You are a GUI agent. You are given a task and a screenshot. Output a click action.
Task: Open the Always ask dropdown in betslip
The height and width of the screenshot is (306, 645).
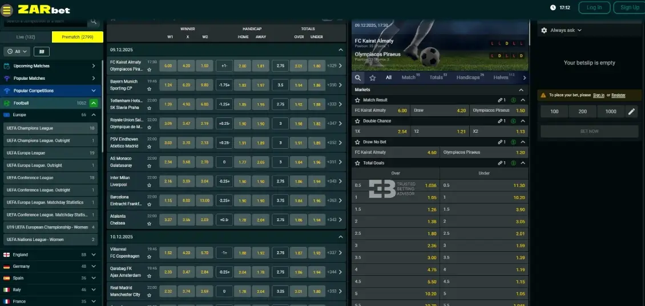566,30
